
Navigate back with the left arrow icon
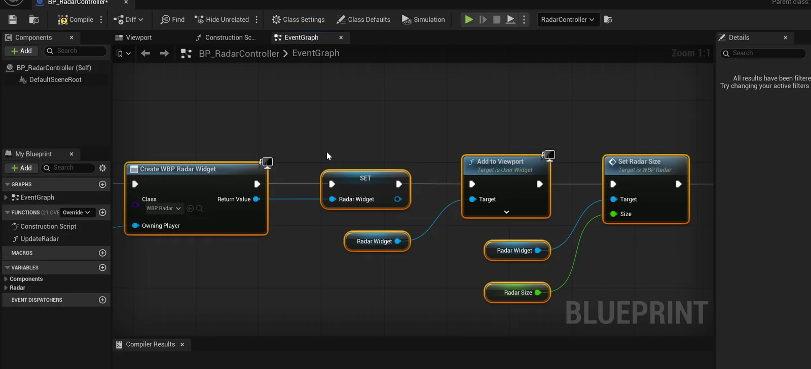pos(145,53)
